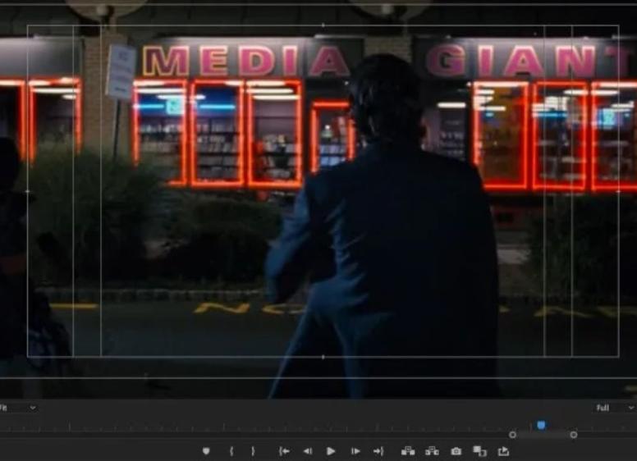Go to Out point
The width and height of the screenshot is (637, 461).
click(x=378, y=451)
